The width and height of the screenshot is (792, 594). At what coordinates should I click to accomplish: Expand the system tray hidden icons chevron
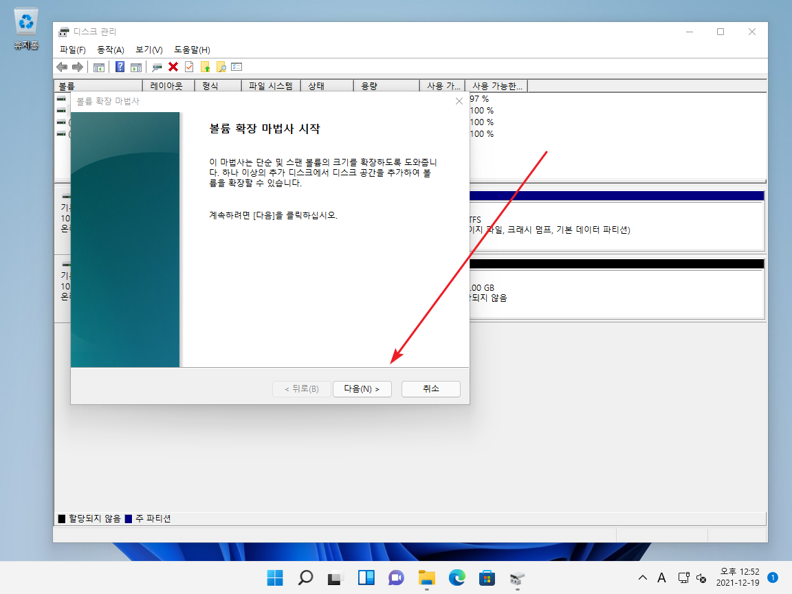point(643,577)
